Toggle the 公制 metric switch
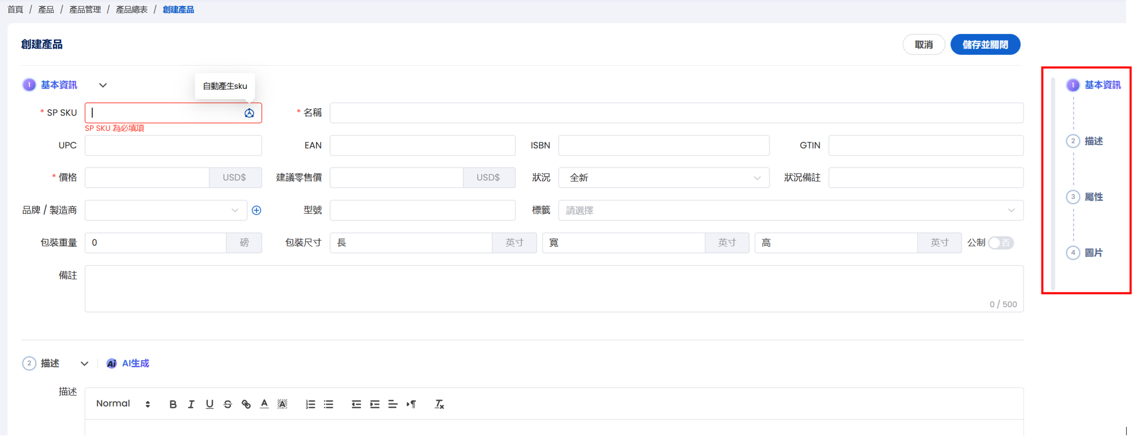The image size is (1135, 441). pos(1001,243)
